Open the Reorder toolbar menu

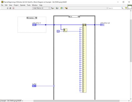point(62,8)
